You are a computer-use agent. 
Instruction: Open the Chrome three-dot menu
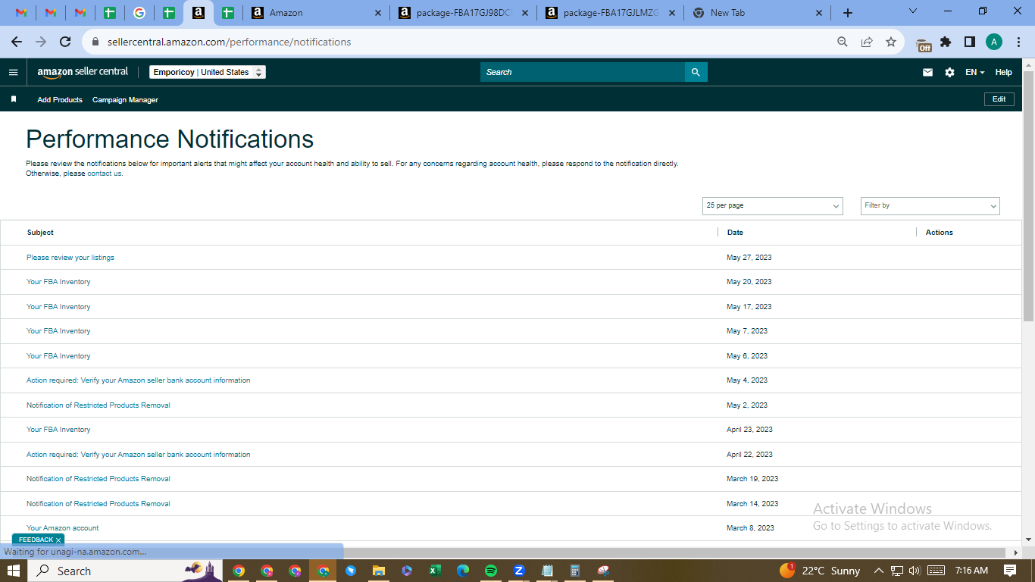tap(1018, 42)
